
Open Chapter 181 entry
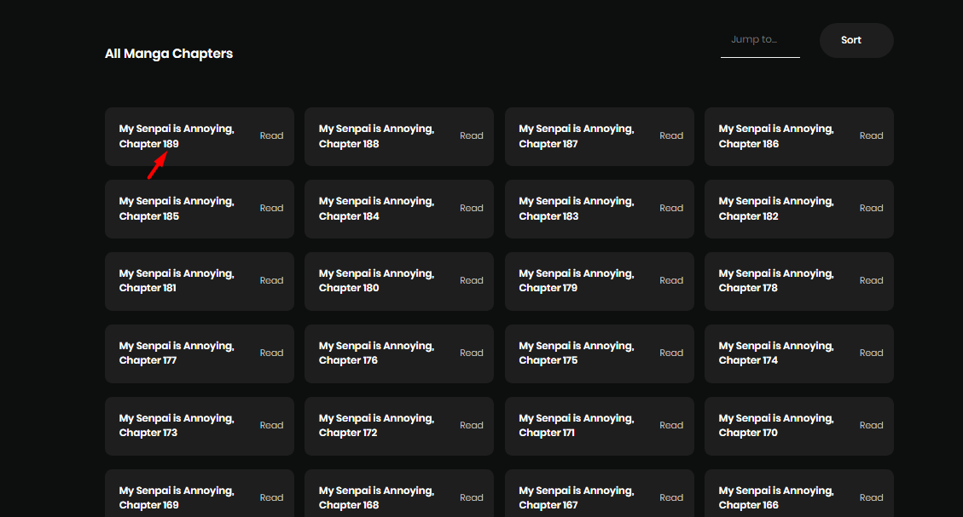tap(177, 281)
